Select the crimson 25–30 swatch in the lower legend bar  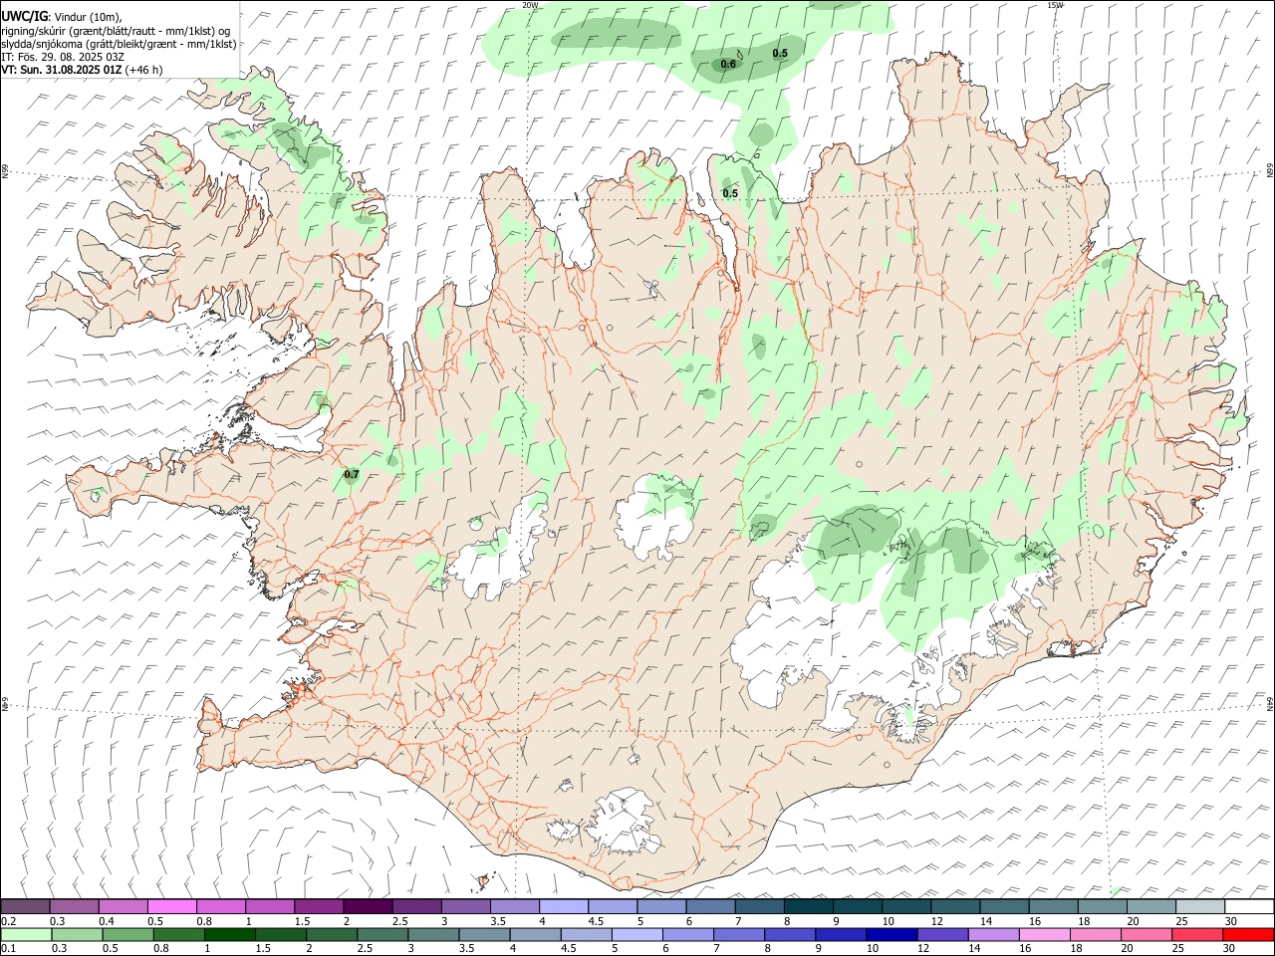coord(1196,934)
